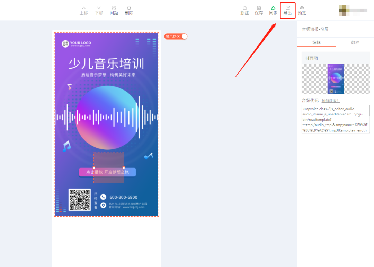Click the 启迪音乐梦想 subtitle text

93,75
